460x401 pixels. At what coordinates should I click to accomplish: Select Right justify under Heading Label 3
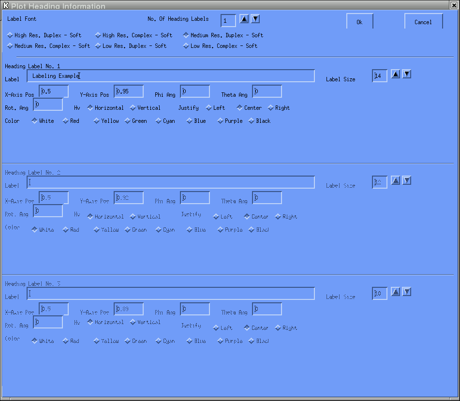pos(286,328)
